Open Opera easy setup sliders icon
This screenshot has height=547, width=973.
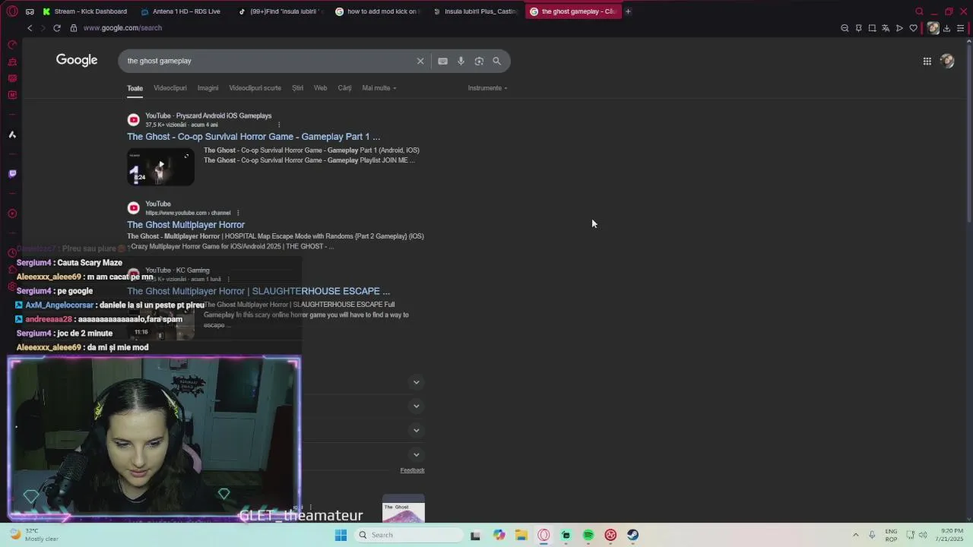point(960,28)
